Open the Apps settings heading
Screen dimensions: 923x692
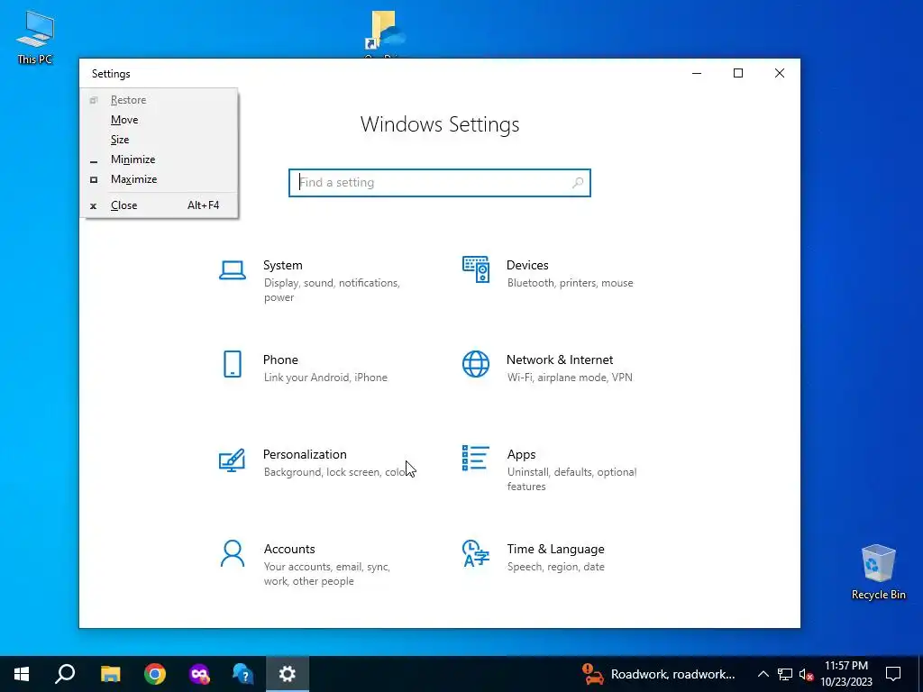tap(522, 454)
